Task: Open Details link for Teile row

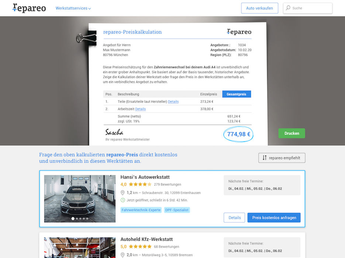Action: pyautogui.click(x=173, y=102)
